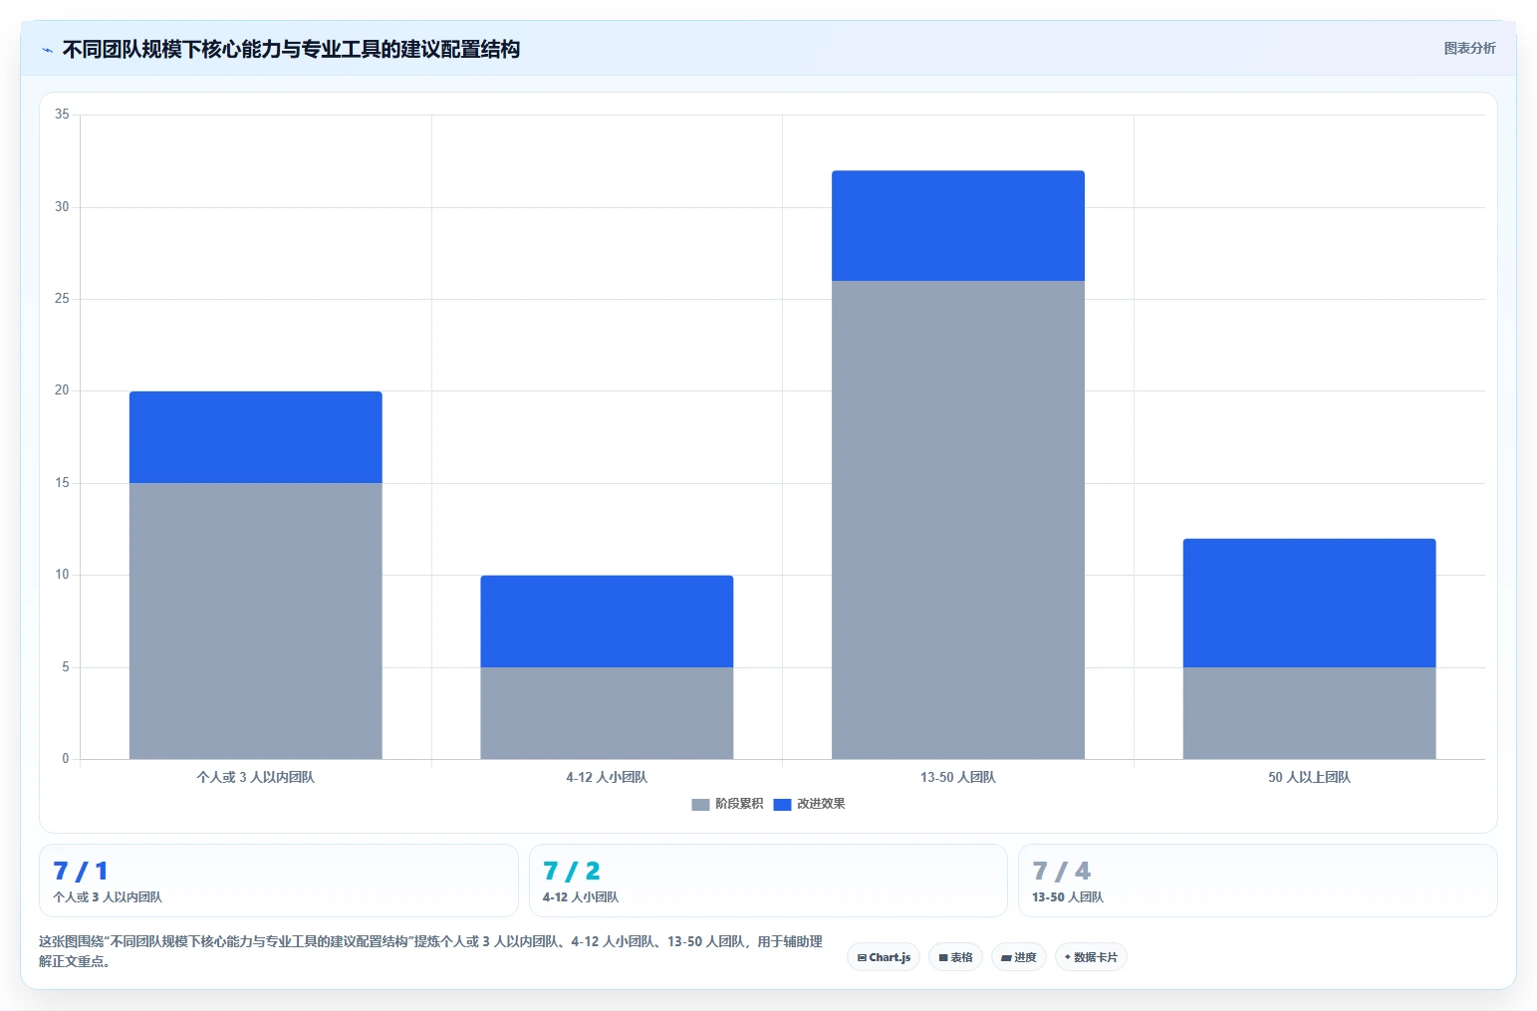1537x1011 pixels.
Task: Click the gray bar segment for 13-50 人团队
Action: point(958,520)
